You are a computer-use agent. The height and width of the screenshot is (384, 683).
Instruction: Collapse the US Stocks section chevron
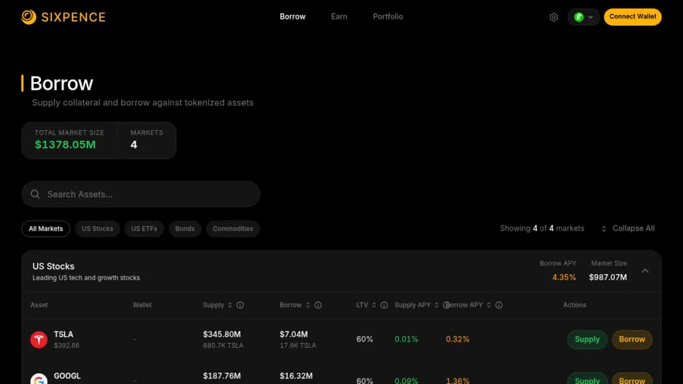point(645,271)
